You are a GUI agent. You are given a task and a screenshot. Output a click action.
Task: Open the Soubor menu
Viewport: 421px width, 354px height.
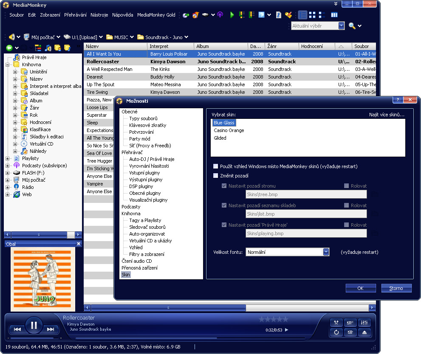point(17,15)
